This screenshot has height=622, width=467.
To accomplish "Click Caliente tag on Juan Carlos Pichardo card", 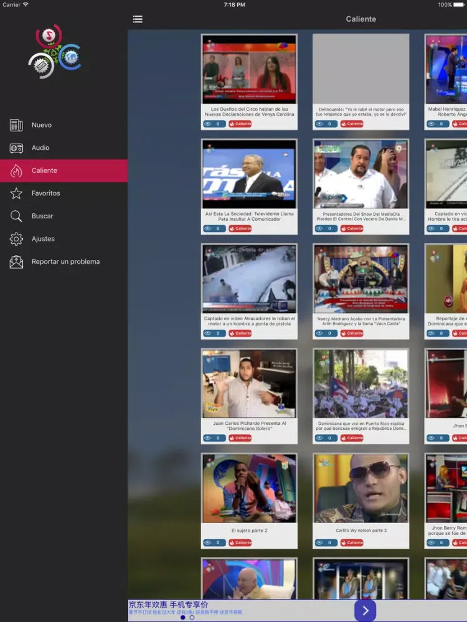I will click(240, 438).
